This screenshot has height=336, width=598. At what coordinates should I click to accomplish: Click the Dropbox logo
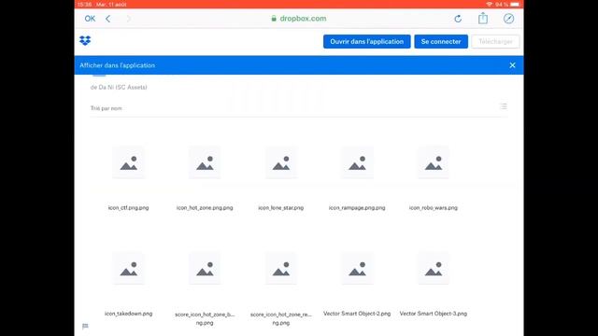pos(85,40)
